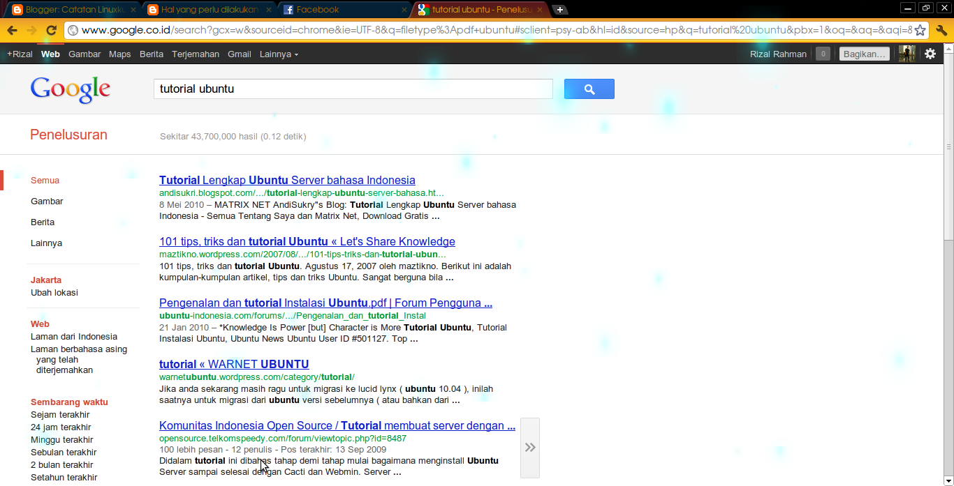Close the Blogger Catatan Linuxku tab
Image resolution: width=954 pixels, height=486 pixels.
(x=133, y=10)
